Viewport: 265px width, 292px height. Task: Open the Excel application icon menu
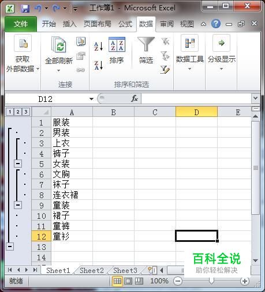pos(10,9)
